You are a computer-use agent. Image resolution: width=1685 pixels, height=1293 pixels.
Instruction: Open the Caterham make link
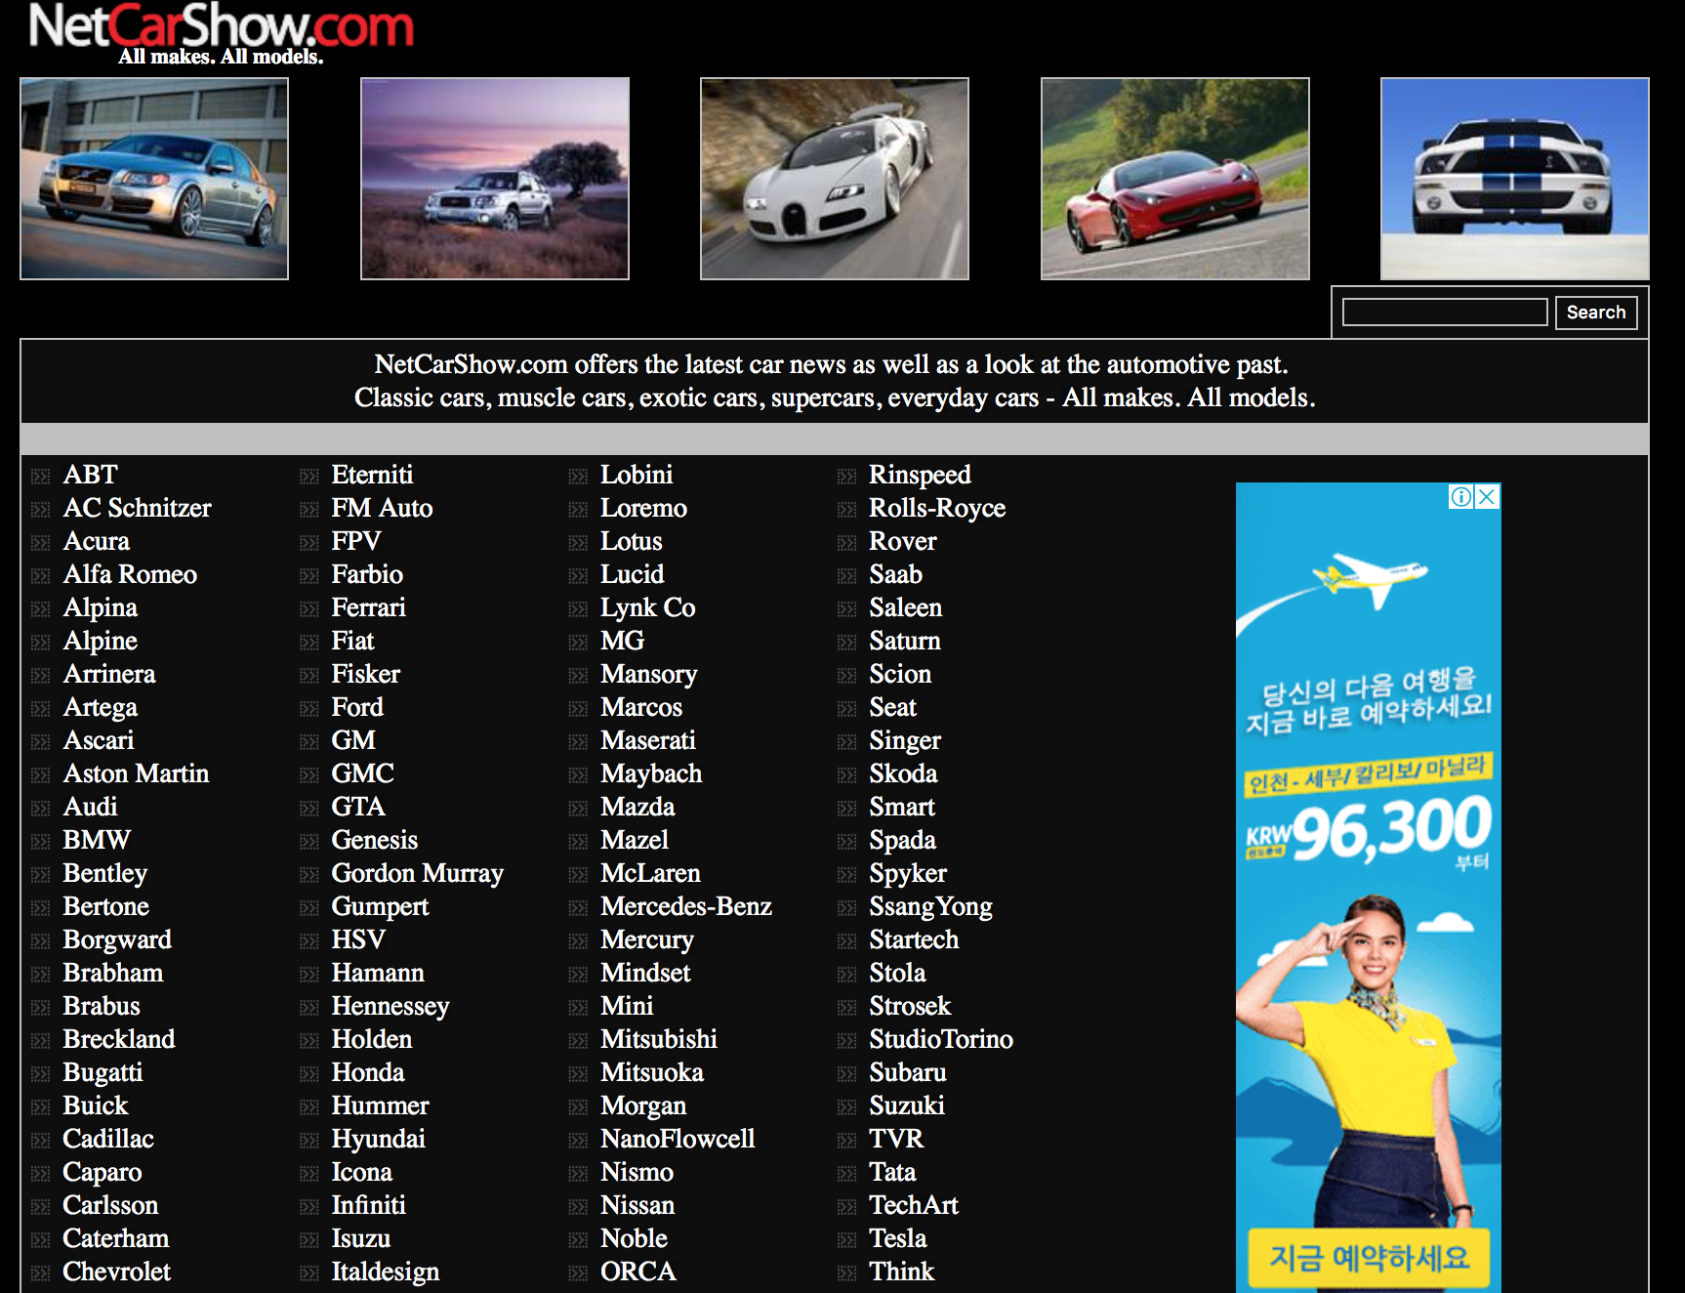(116, 1238)
